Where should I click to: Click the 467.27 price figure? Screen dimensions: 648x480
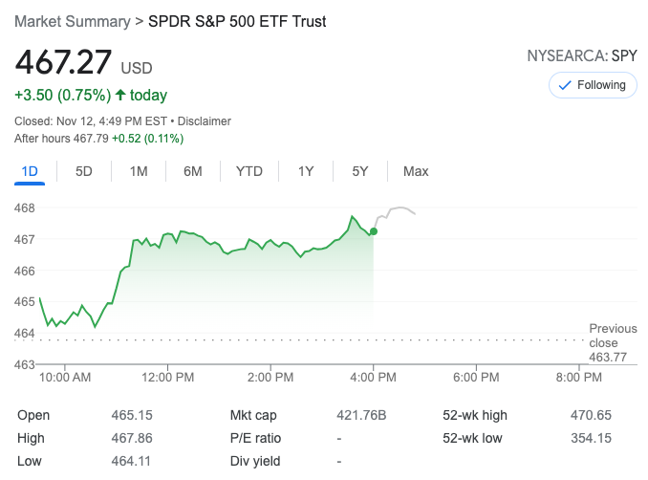[x=63, y=64]
